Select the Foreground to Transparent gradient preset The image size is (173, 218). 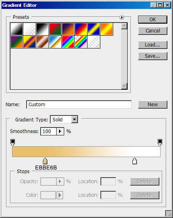[x=29, y=29]
